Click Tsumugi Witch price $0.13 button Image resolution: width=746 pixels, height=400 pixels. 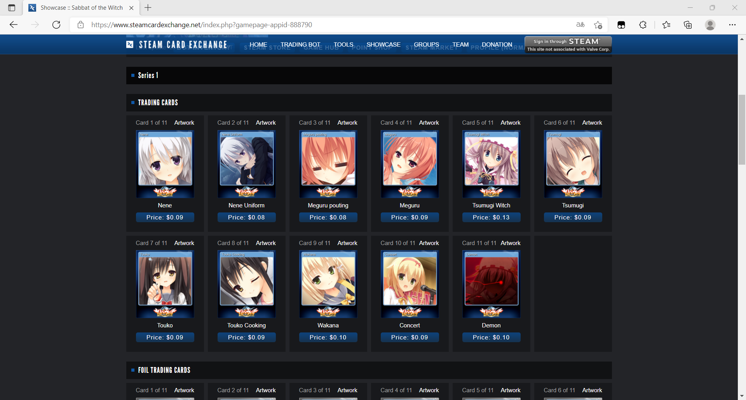coord(491,217)
